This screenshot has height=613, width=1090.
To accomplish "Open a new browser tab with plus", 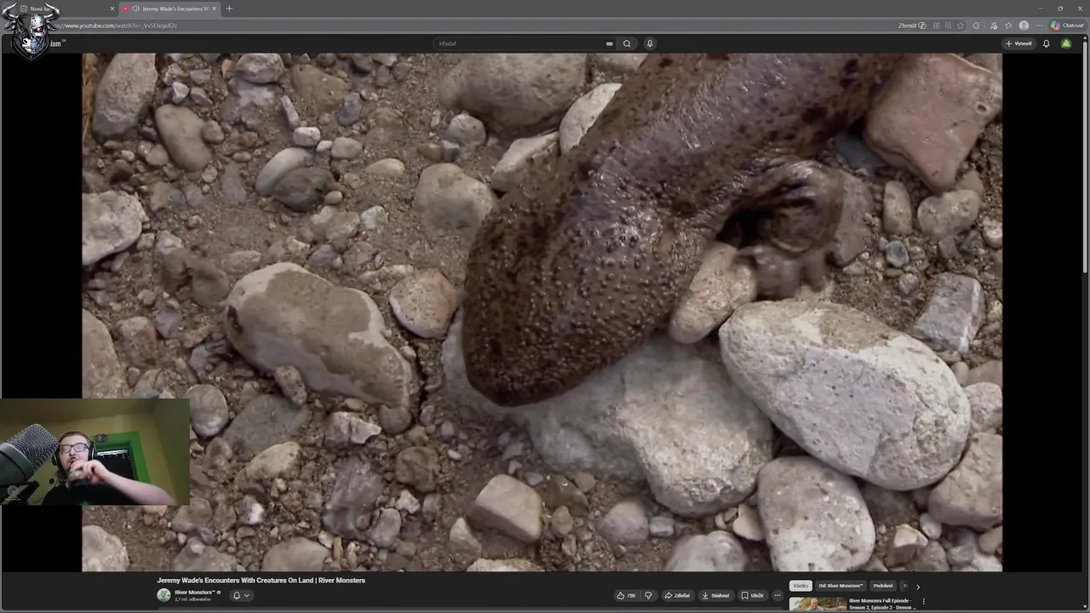I will [x=229, y=9].
